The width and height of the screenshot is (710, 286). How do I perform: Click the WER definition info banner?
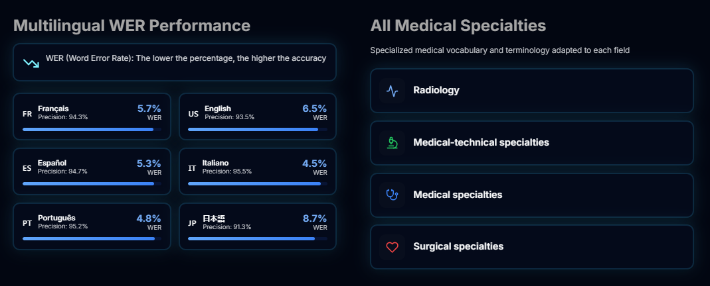pyautogui.click(x=174, y=62)
